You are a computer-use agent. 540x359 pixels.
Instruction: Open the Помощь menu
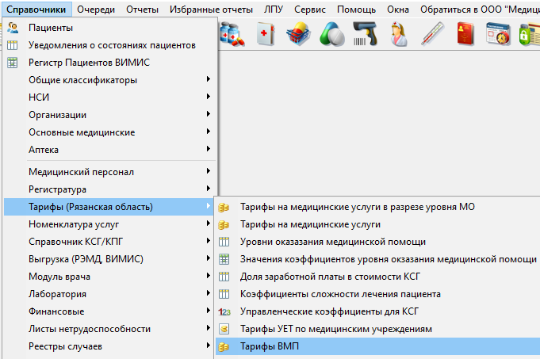[356, 10]
